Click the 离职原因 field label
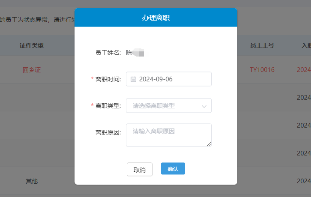 click(x=108, y=132)
